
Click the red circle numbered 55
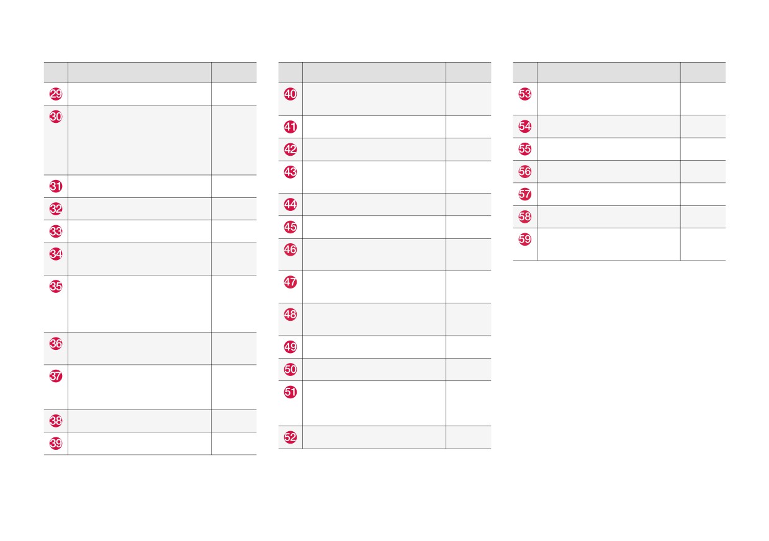(x=525, y=149)
